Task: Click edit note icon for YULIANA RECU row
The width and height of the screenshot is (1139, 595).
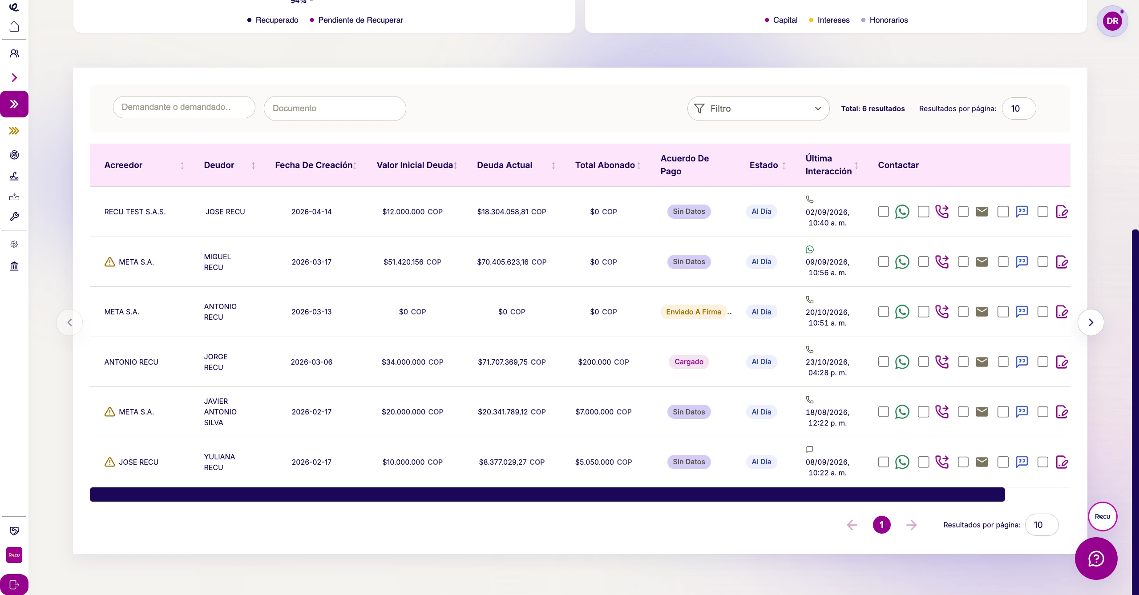Action: click(1062, 462)
